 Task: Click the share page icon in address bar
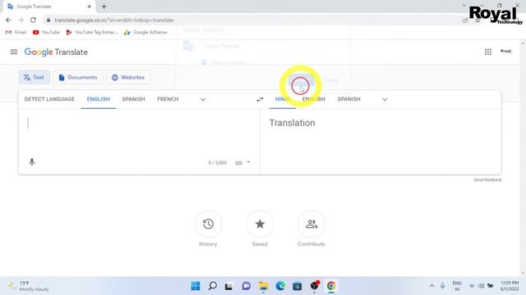pos(465,20)
